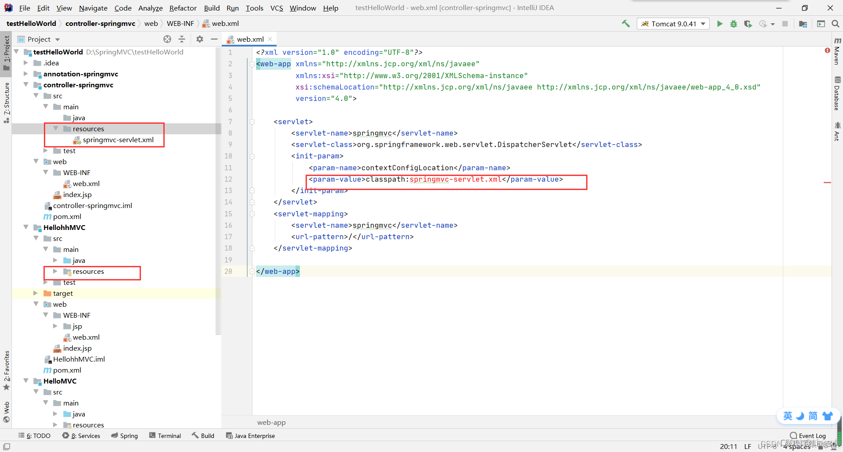This screenshot has width=843, height=452.
Task: Open the Tomcat 9.0.41 run configuration dropdown
Action: (x=673, y=24)
